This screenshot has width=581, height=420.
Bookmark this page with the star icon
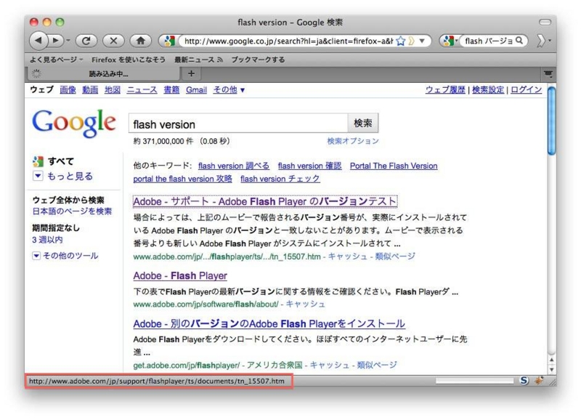400,41
